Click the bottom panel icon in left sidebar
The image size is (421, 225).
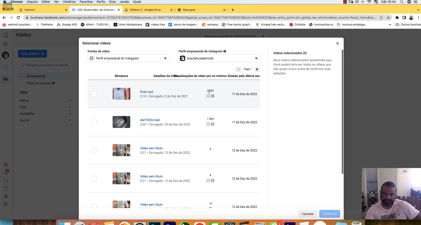coord(6,204)
